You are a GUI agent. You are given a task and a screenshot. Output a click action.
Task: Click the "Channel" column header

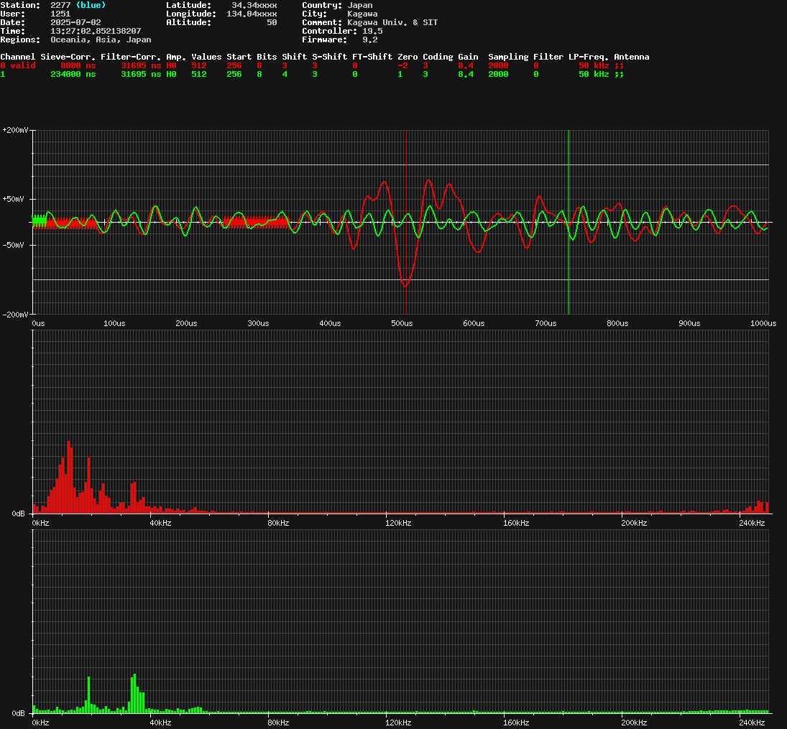[x=17, y=57]
